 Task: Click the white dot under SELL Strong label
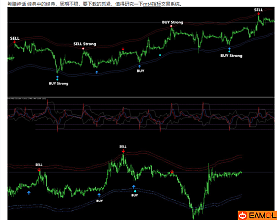83,48
